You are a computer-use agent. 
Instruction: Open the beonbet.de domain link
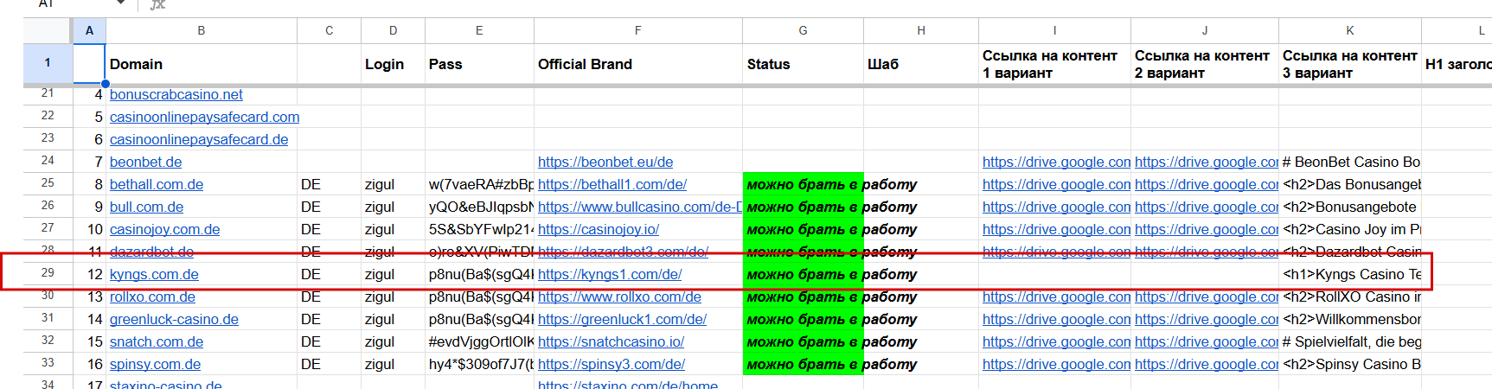click(x=146, y=162)
